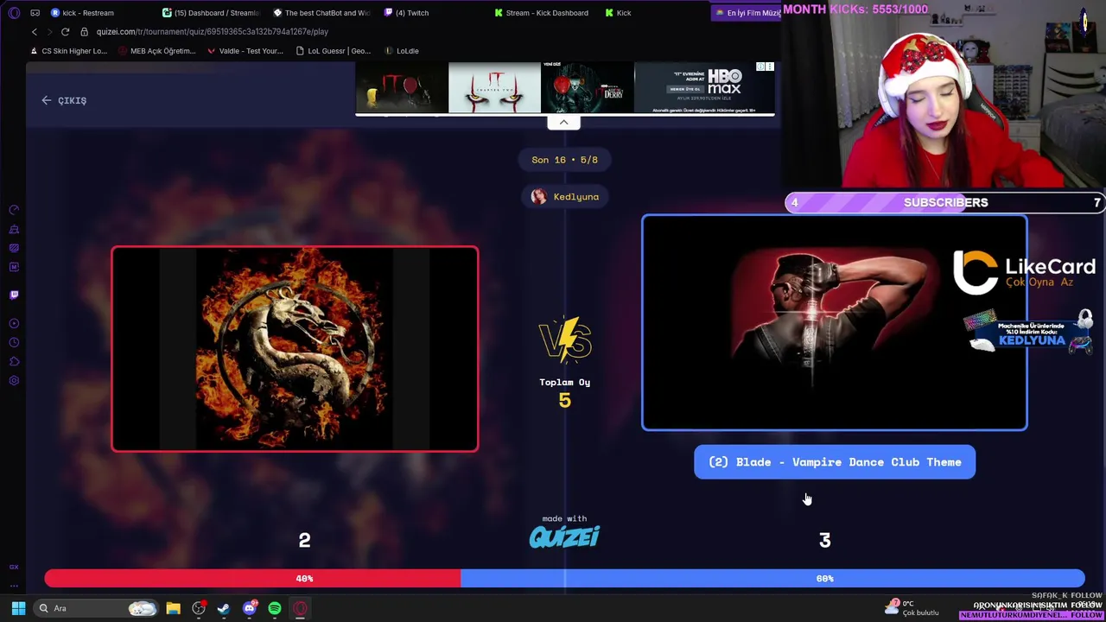Go back with the browser back arrow
Image resolution: width=1106 pixels, height=622 pixels.
pos(35,32)
